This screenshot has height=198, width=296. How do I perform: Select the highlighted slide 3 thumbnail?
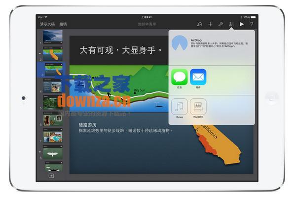53,70
